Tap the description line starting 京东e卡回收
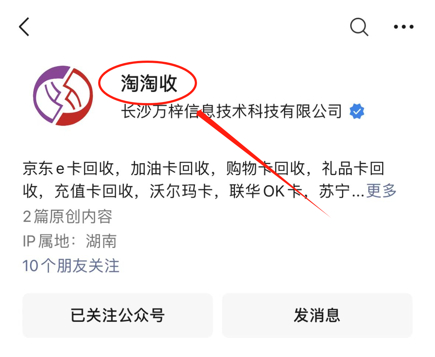Viewport: 435px width, 357px height. pos(203,169)
